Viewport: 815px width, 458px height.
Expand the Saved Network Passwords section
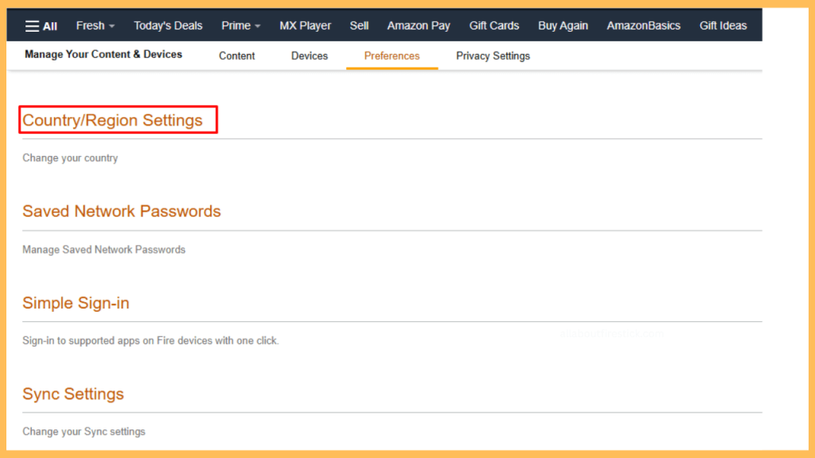point(121,212)
